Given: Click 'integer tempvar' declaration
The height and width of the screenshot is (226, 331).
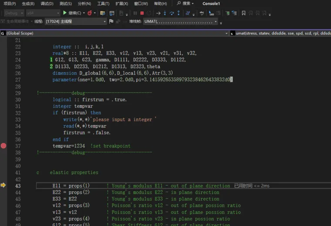Looking at the screenshot, I should [73, 106].
